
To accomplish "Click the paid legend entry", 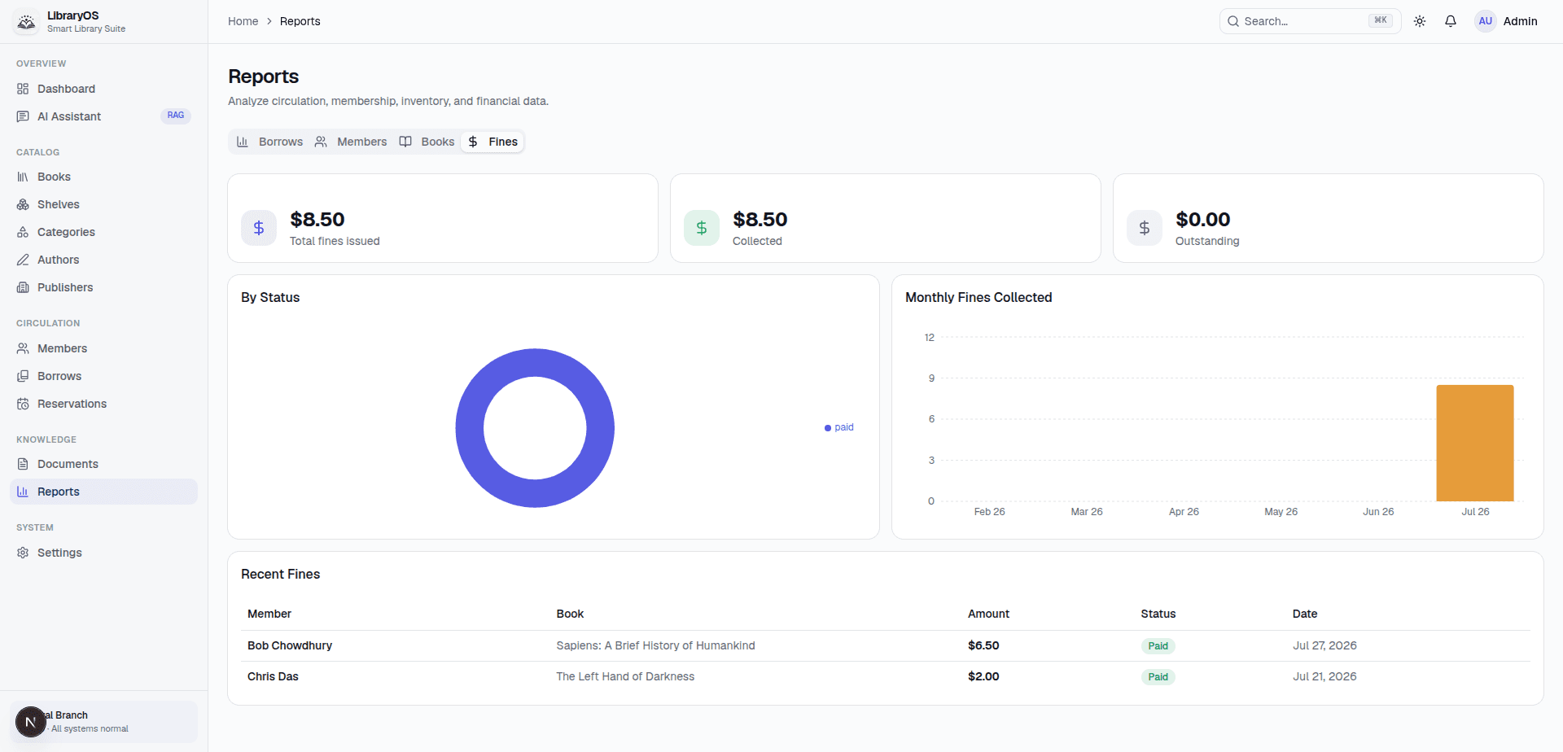I will (x=838, y=427).
